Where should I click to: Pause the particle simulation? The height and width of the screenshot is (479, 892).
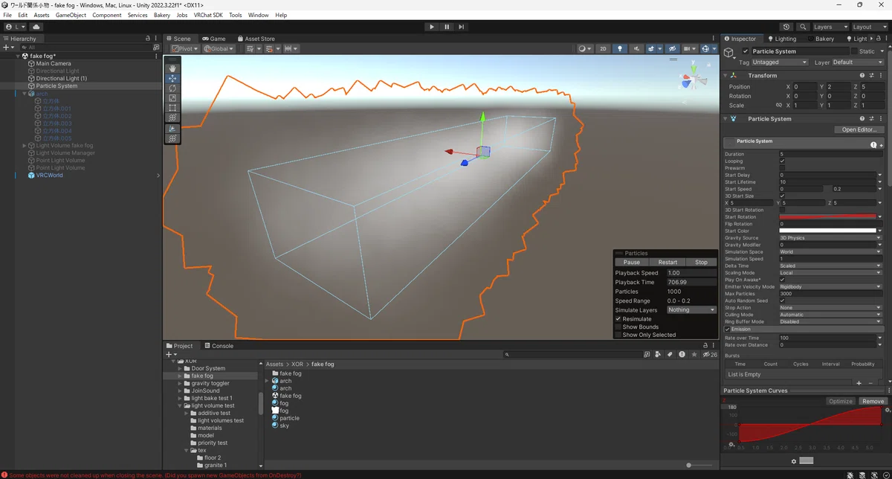[x=632, y=262]
